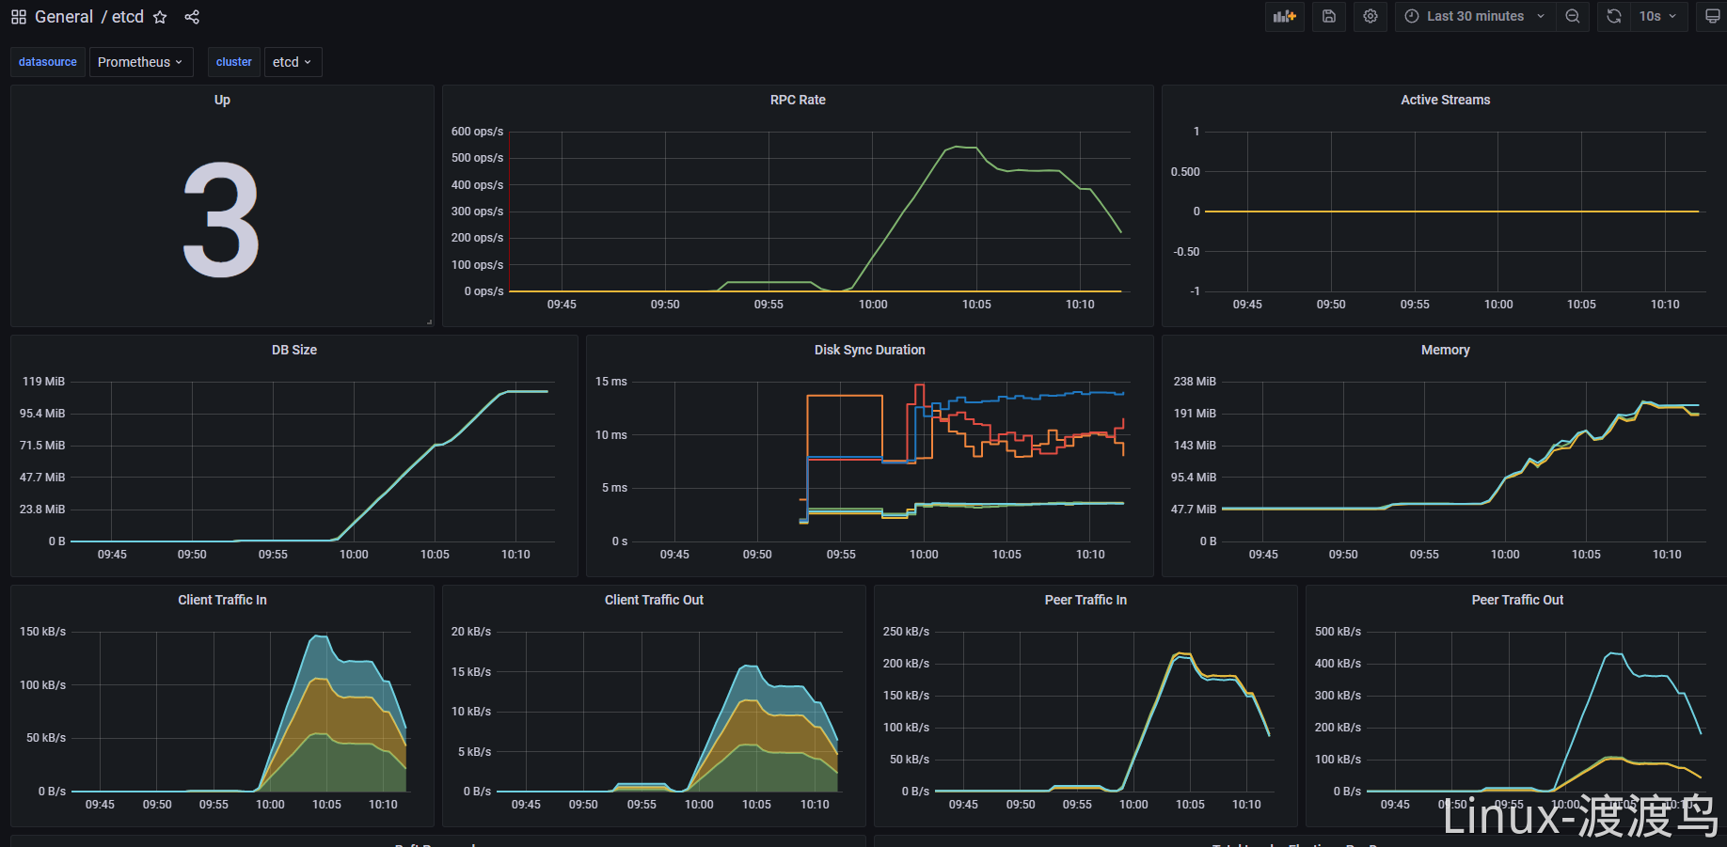The height and width of the screenshot is (847, 1727).
Task: Click the resize handle of the Up panel
Action: click(429, 322)
